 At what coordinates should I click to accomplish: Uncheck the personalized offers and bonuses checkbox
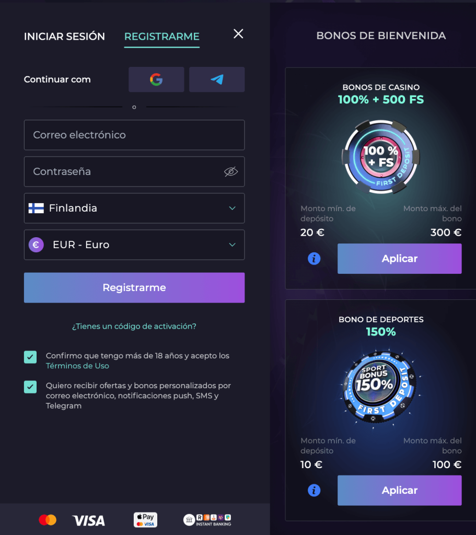pyautogui.click(x=30, y=387)
